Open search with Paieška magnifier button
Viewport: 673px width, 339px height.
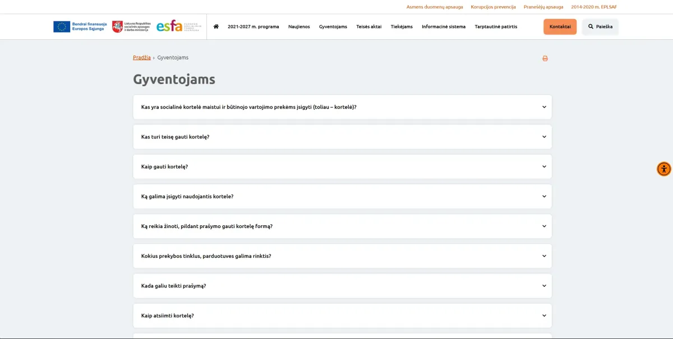[x=600, y=27]
